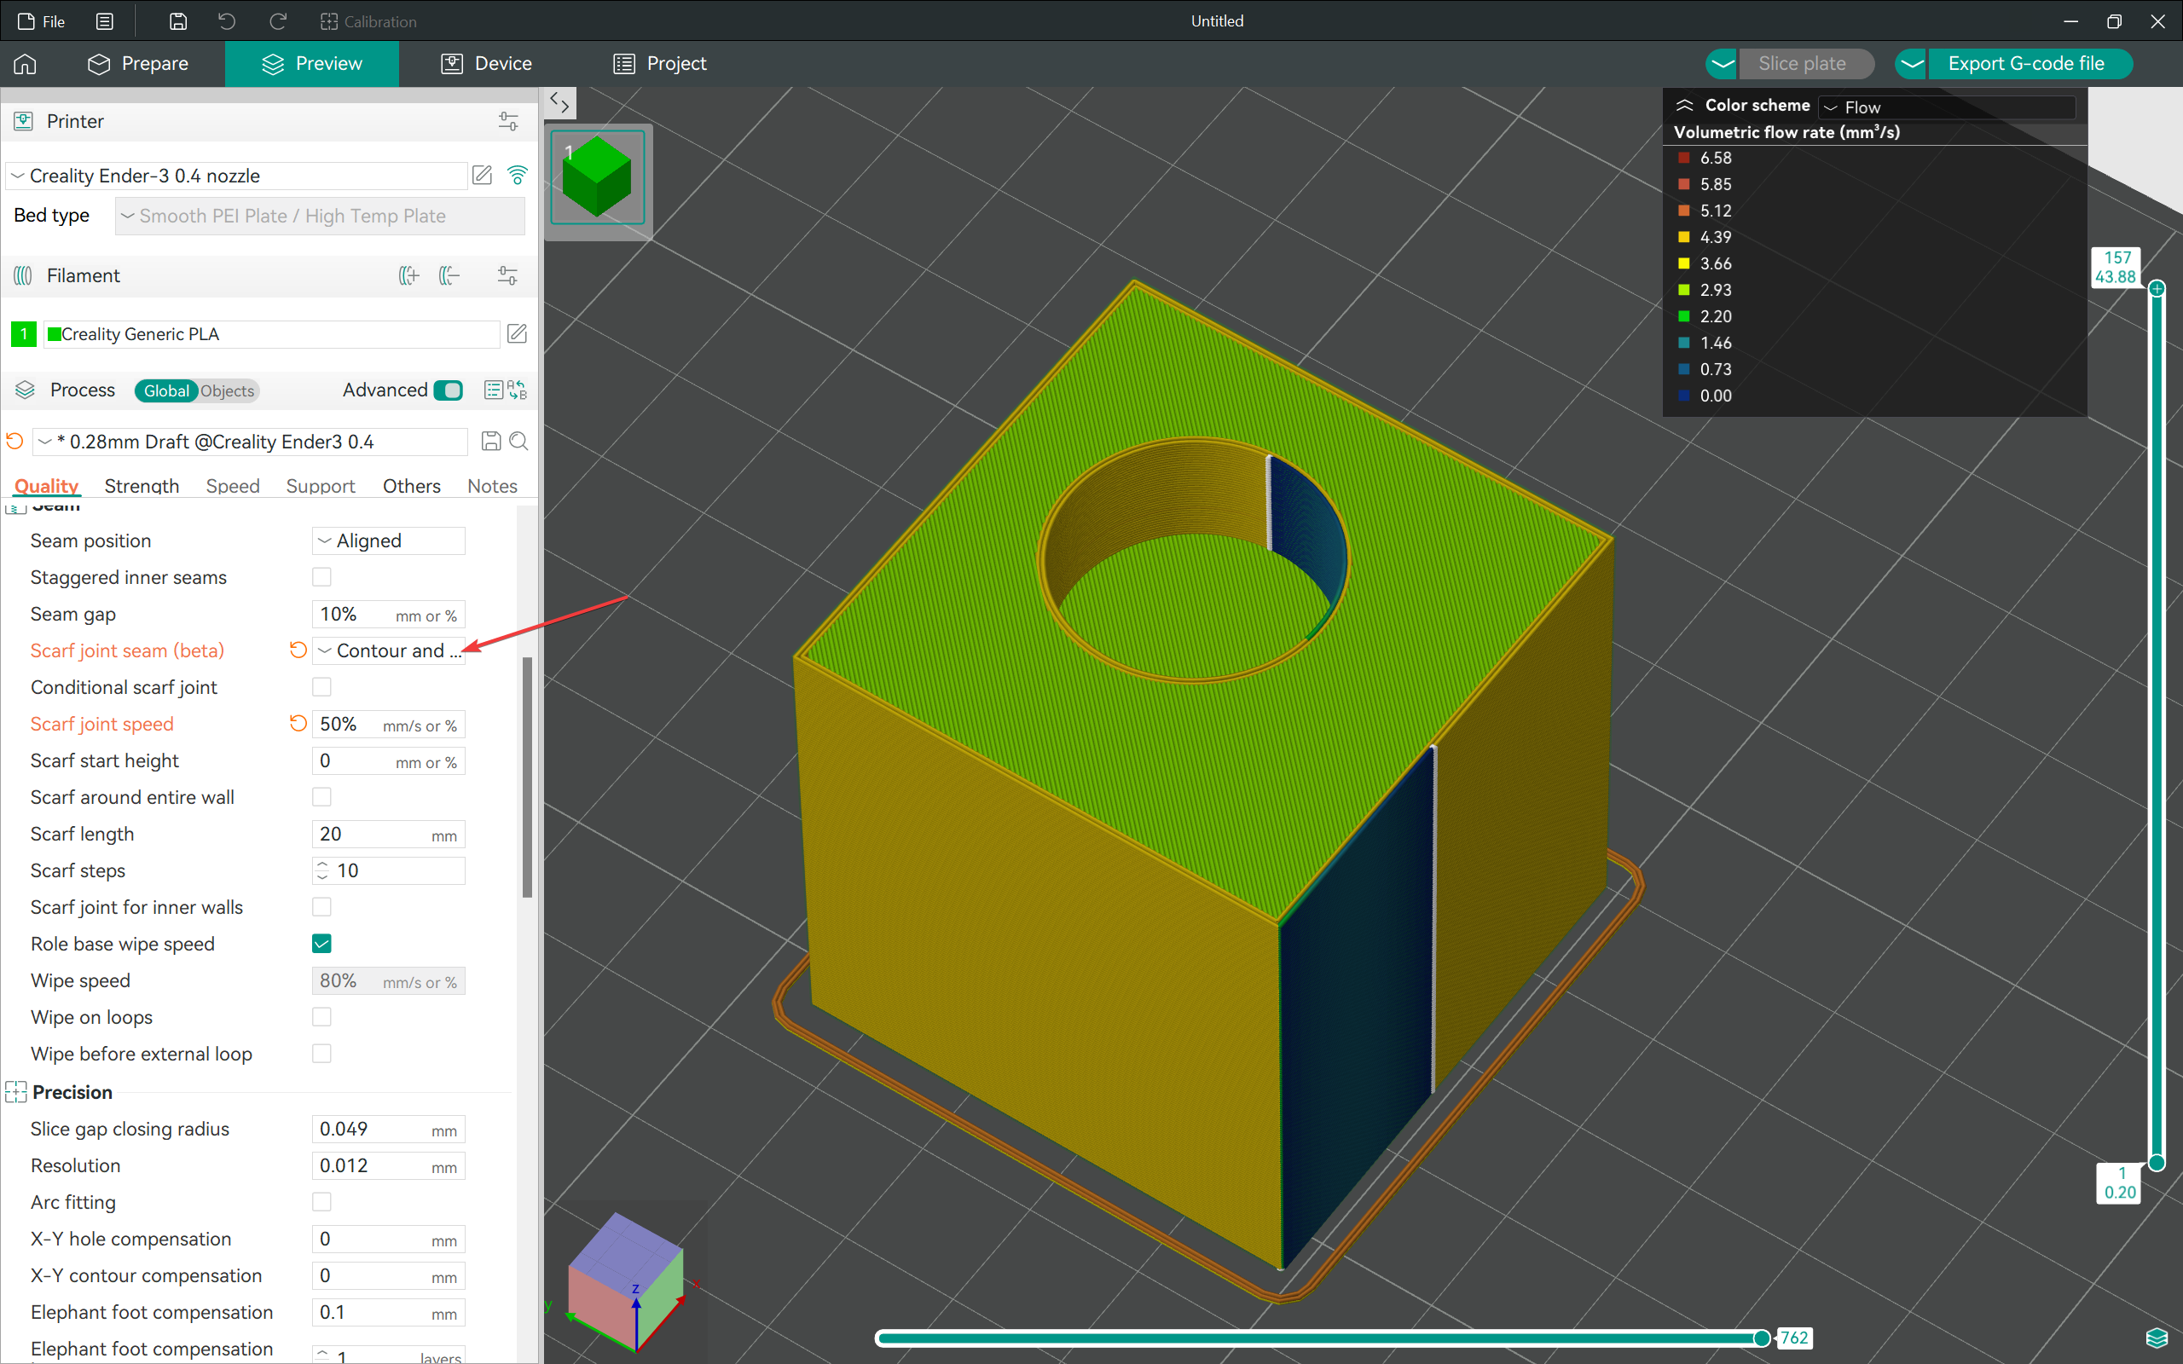Screen dimensions: 2183x1364
Task: Click the printer settings edit icon
Action: coord(481,175)
